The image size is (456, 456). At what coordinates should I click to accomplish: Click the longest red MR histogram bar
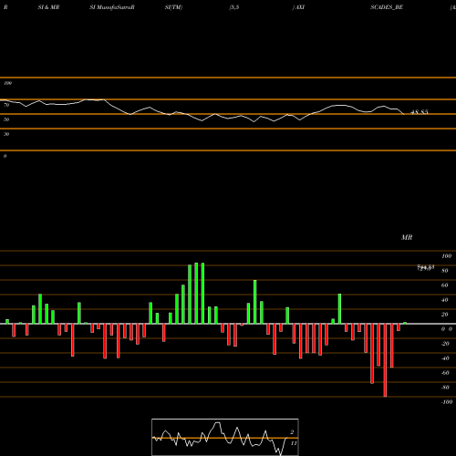(x=385, y=360)
